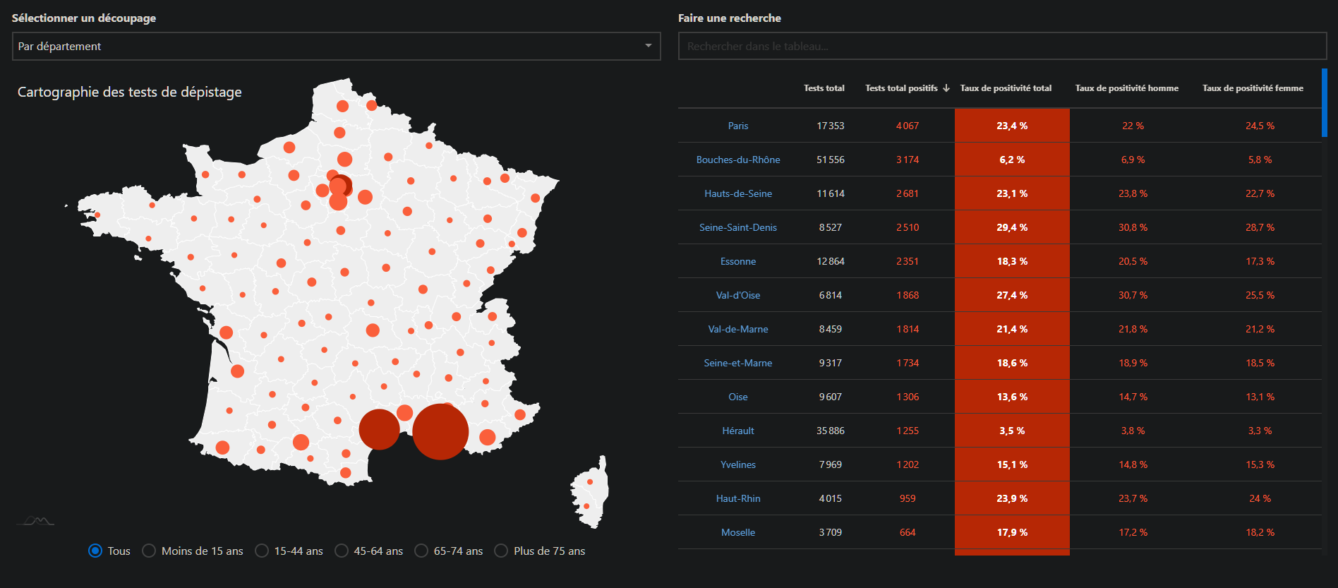This screenshot has height=588, width=1338.
Task: Open the Bouches-du-Rhône row link
Action: pos(738,160)
